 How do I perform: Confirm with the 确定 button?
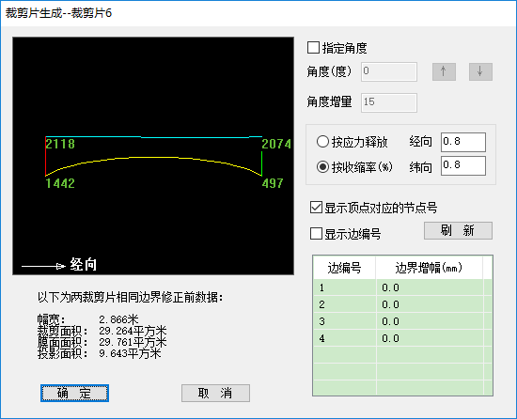[74, 393]
